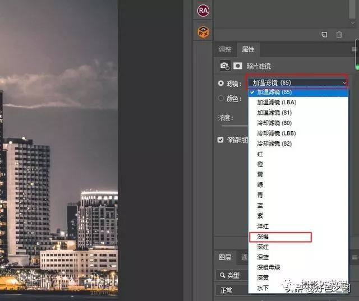This screenshot has width=359, height=301.
Task: Select 加温滤镜 (LBA) option
Action: point(276,103)
